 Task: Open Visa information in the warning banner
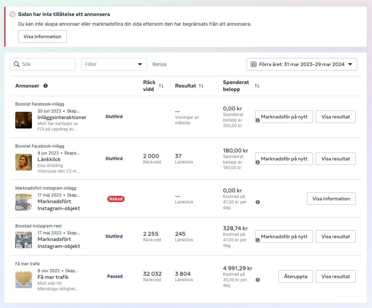pos(42,36)
